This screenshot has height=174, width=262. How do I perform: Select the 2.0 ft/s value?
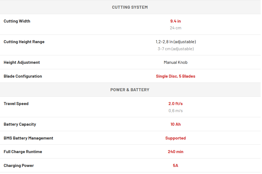(x=175, y=104)
